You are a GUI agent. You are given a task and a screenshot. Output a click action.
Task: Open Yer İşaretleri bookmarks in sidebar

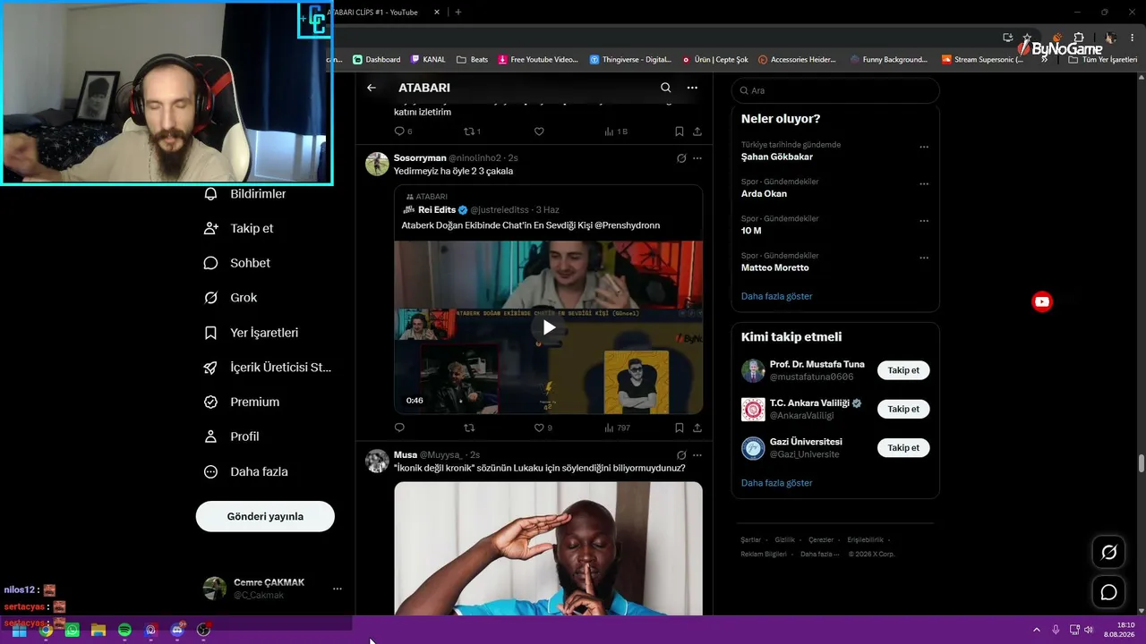pyautogui.click(x=252, y=333)
